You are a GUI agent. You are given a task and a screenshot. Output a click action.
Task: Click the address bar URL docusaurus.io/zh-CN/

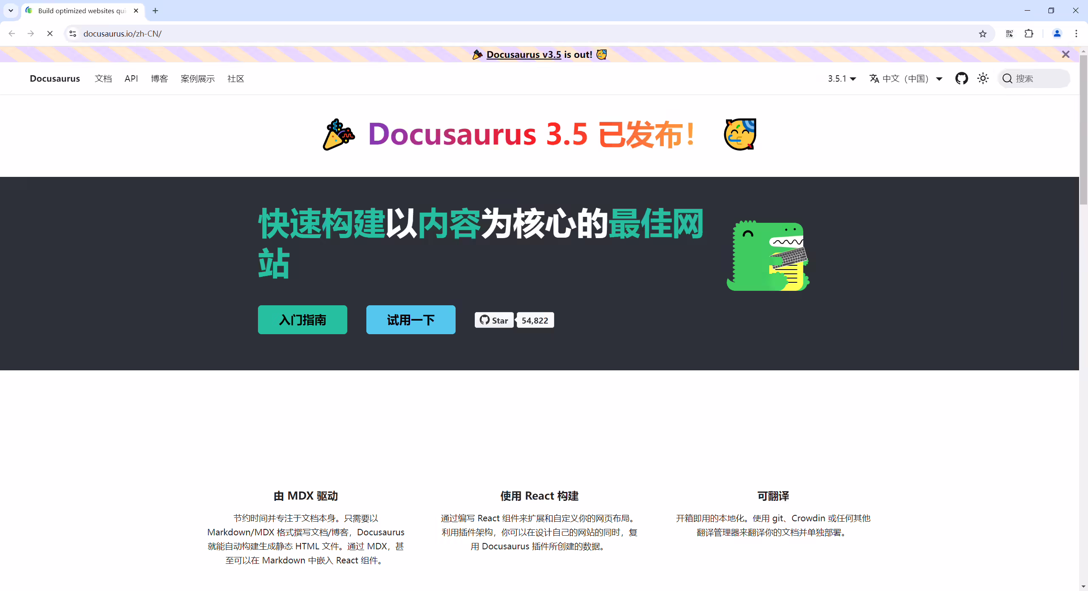(x=122, y=34)
